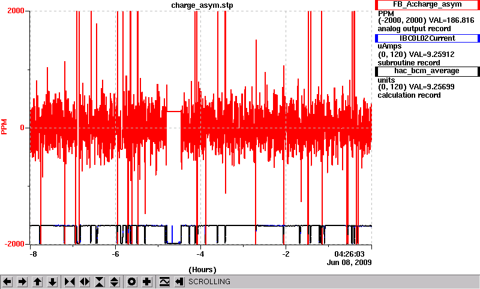The image size is (480, 289).
Task: Click the -2 hours X-axis tick label
Action: [x=286, y=254]
